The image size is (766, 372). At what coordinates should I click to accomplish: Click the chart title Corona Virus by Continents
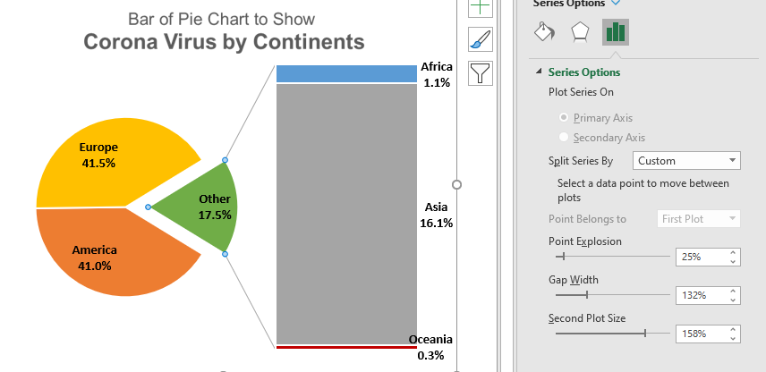pyautogui.click(x=224, y=41)
